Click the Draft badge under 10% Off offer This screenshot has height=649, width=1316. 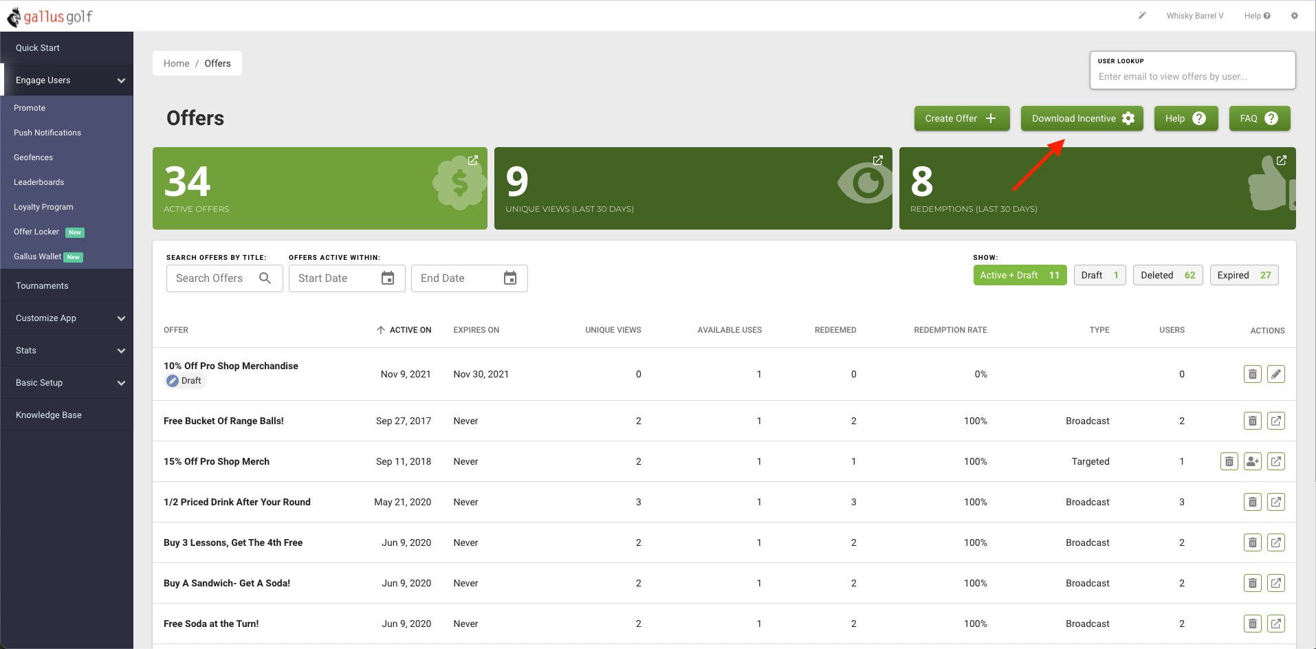tap(185, 381)
